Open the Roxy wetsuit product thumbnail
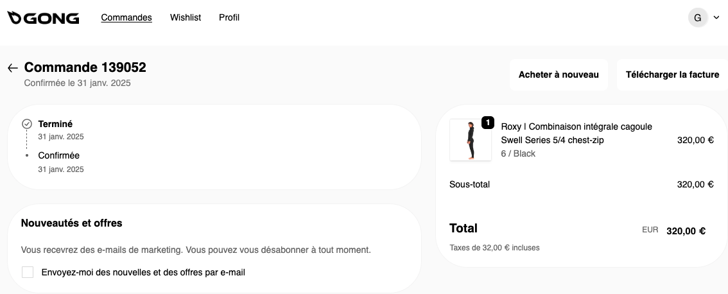This screenshot has height=294, width=728. click(x=470, y=140)
